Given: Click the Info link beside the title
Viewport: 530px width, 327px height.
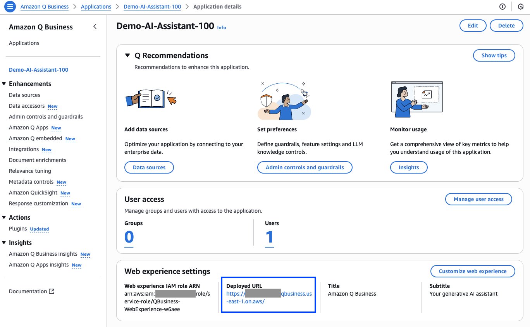Looking at the screenshot, I should point(222,28).
